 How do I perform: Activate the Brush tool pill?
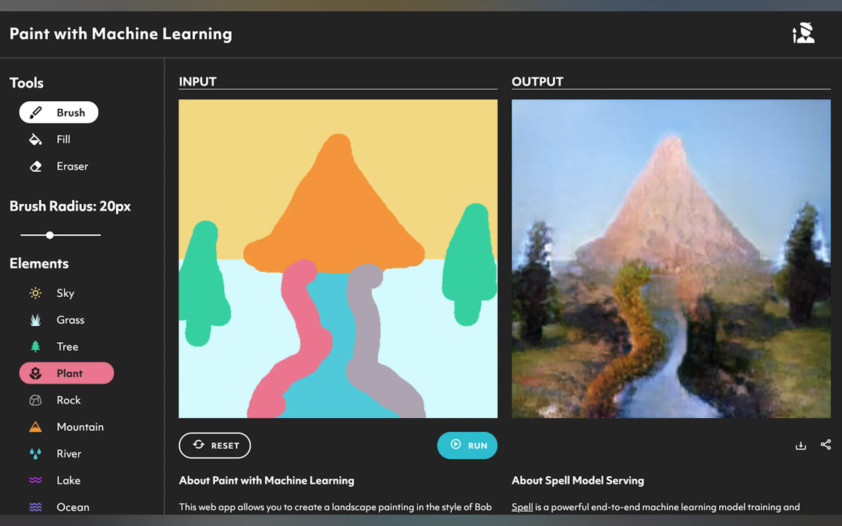(x=59, y=113)
